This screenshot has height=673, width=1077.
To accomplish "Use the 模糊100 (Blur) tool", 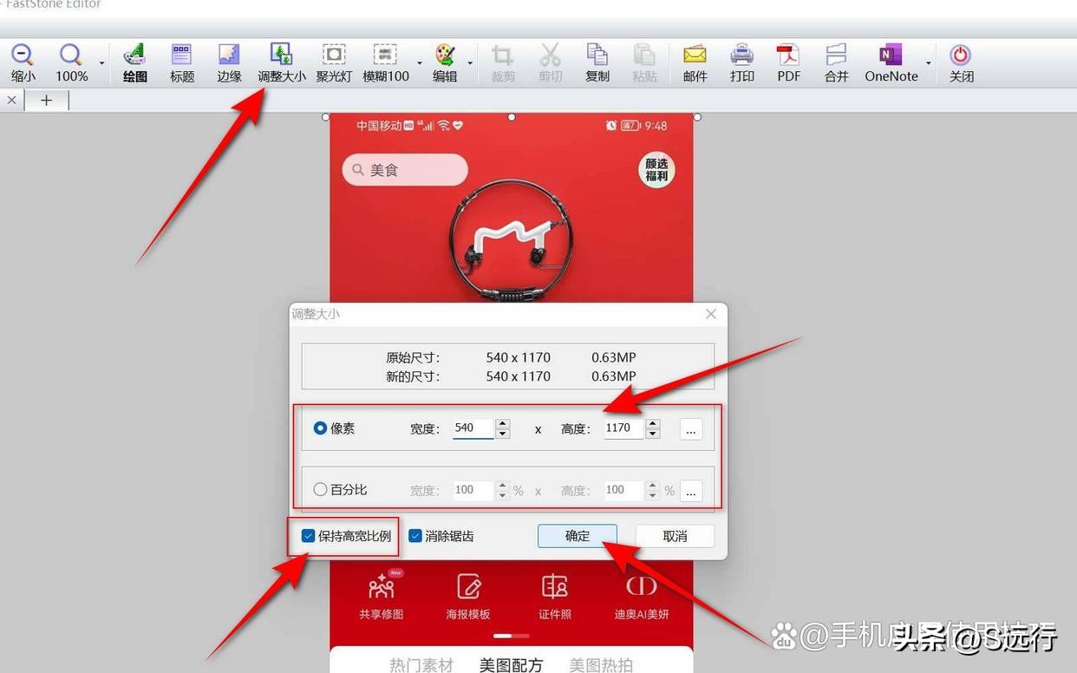I will click(x=384, y=61).
